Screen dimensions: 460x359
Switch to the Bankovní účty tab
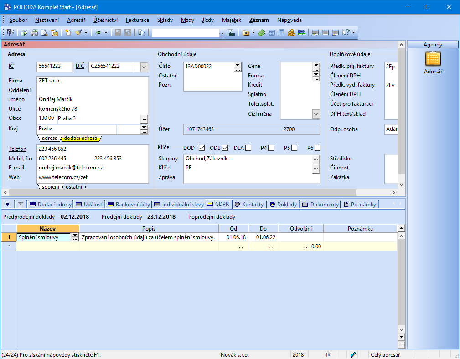[x=129, y=204]
